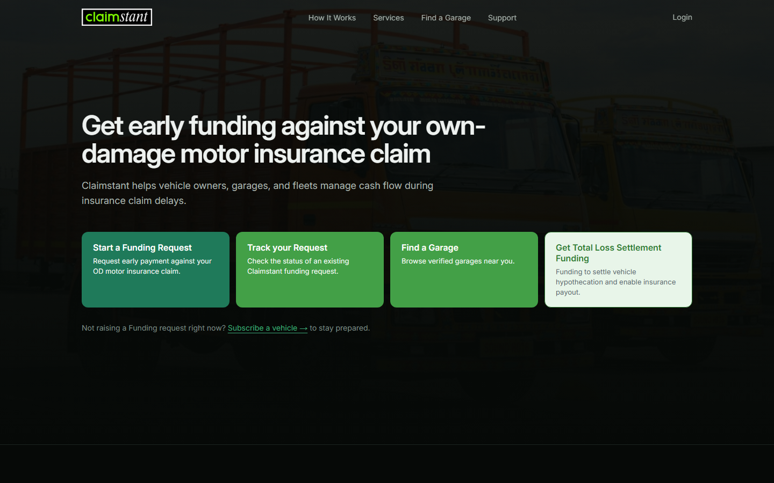Open the Track your Request card

(x=310, y=269)
